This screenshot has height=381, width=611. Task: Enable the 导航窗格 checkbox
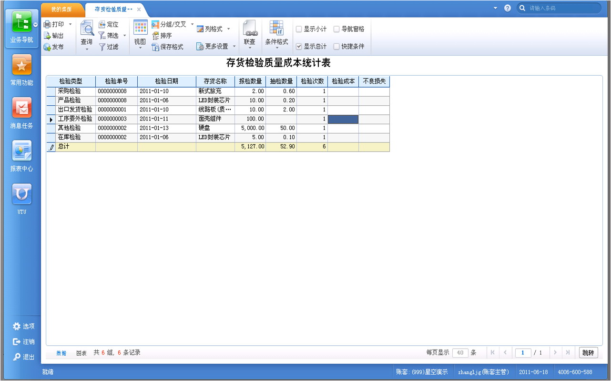click(336, 29)
